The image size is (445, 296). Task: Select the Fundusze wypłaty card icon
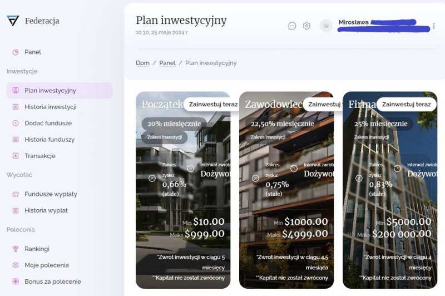pyautogui.click(x=16, y=194)
